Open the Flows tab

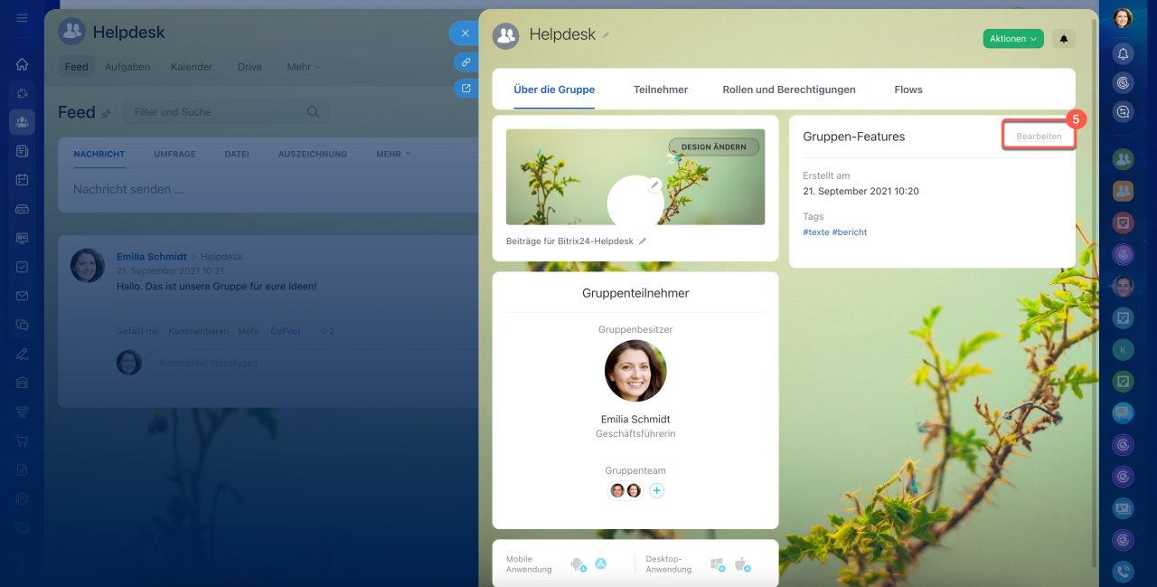coord(908,90)
